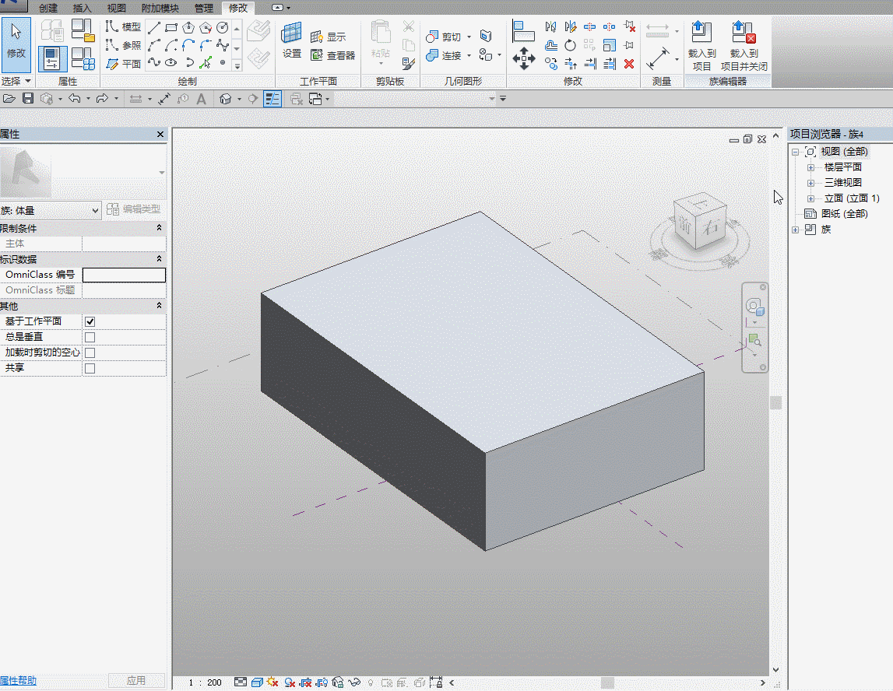This screenshot has width=893, height=691.
Task: Click the save icon in quick access toolbar
Action: 28,99
